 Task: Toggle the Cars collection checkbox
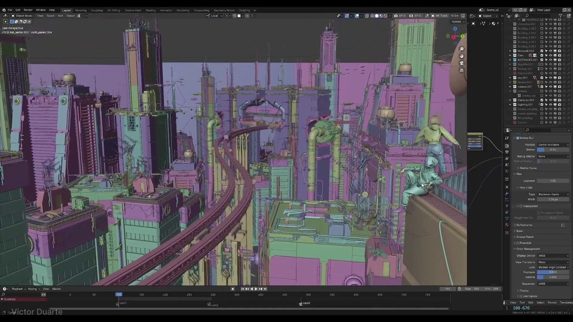[x=542, y=55]
